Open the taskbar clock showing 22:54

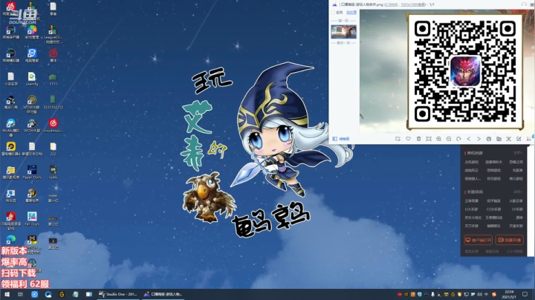click(509, 294)
